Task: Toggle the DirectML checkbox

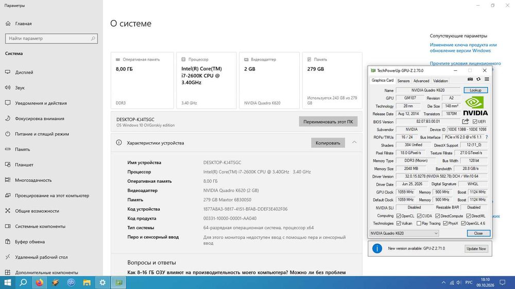Action: click(468, 216)
